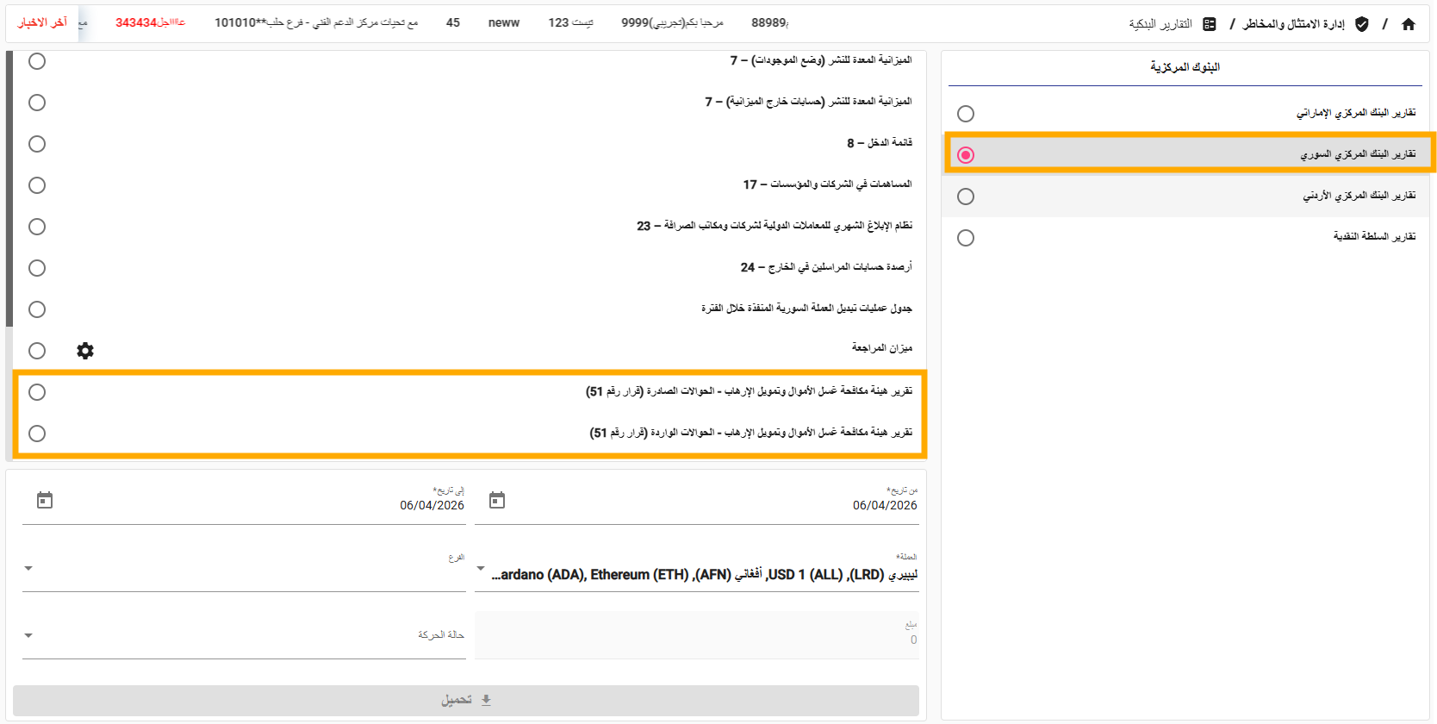Select تقارير البنك المركزي الأردني radio option
Image resolution: width=1437 pixels, height=724 pixels.
(966, 197)
